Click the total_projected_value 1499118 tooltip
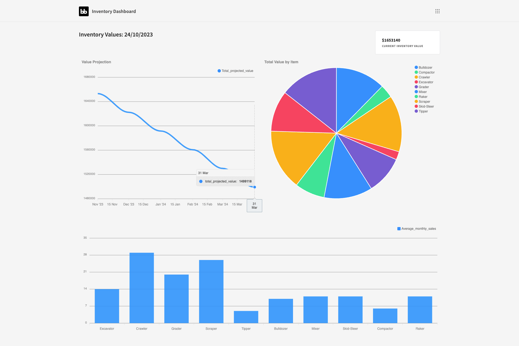Screen dimensions: 519x346 pos(225,178)
